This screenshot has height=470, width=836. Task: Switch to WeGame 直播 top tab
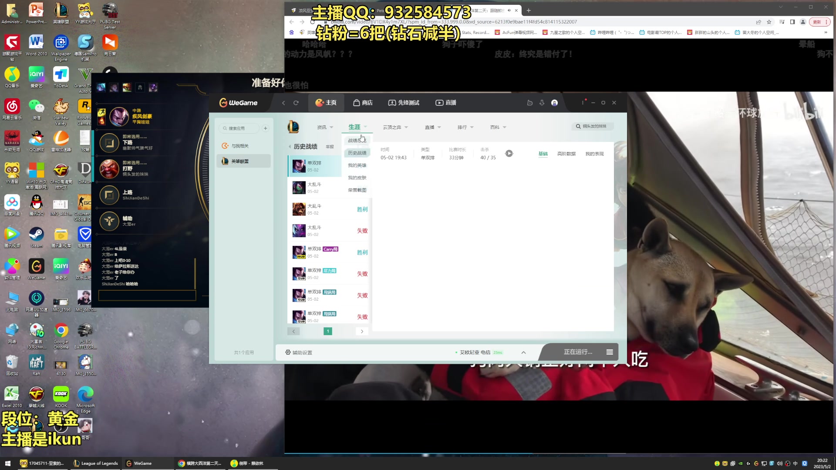(446, 103)
